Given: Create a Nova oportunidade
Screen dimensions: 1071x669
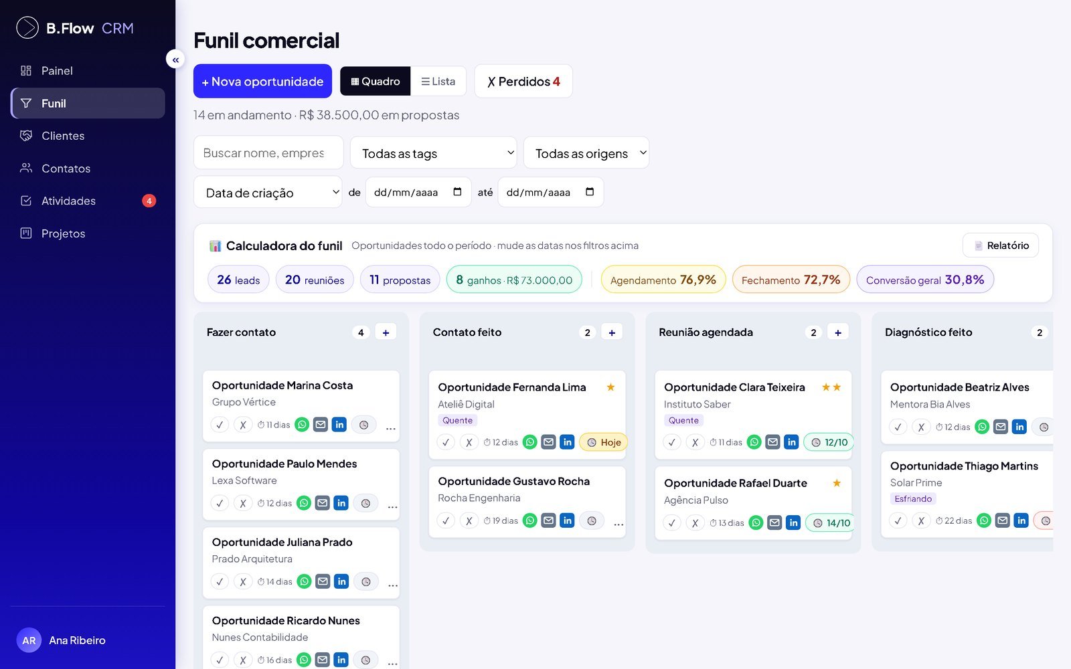Looking at the screenshot, I should [262, 81].
